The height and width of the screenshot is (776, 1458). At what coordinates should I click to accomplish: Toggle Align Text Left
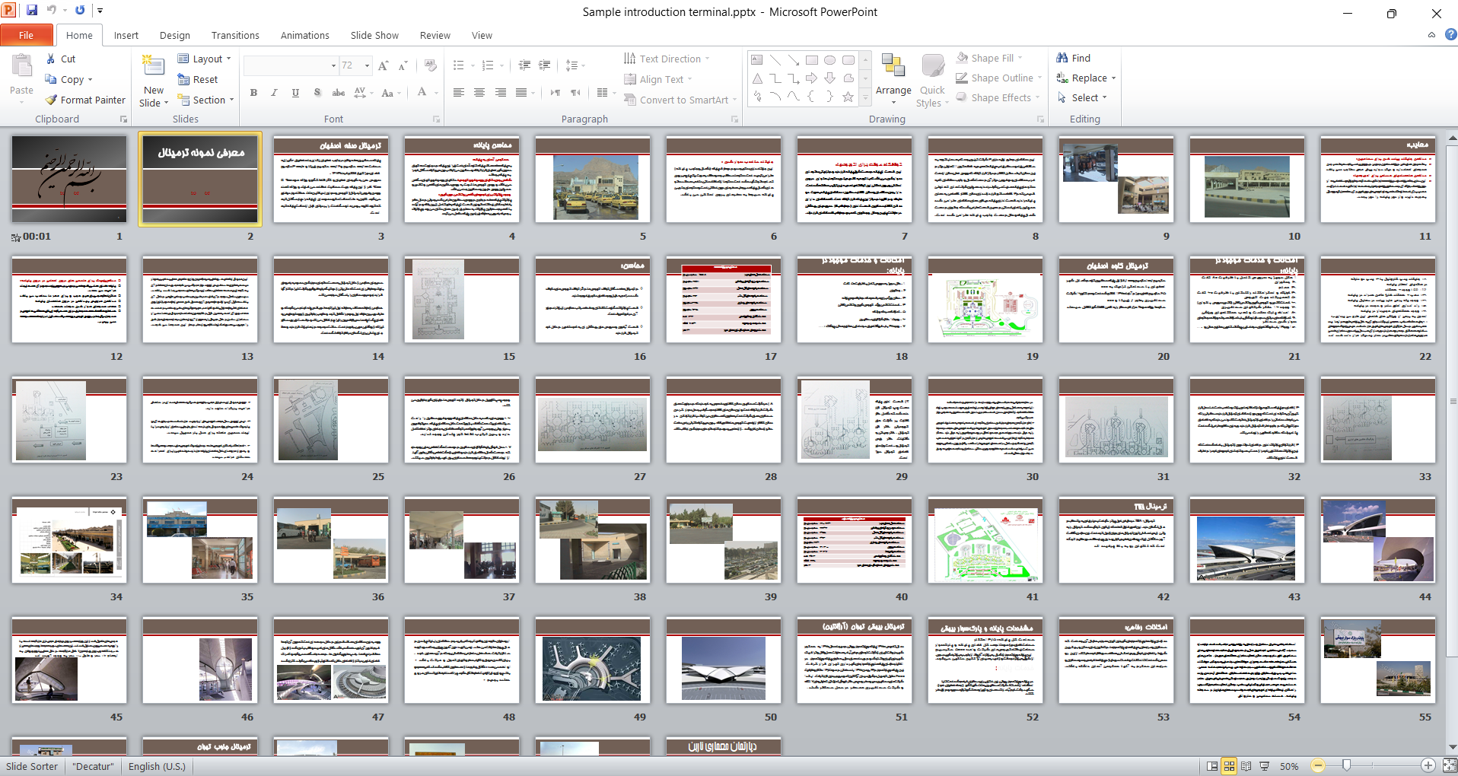click(459, 93)
